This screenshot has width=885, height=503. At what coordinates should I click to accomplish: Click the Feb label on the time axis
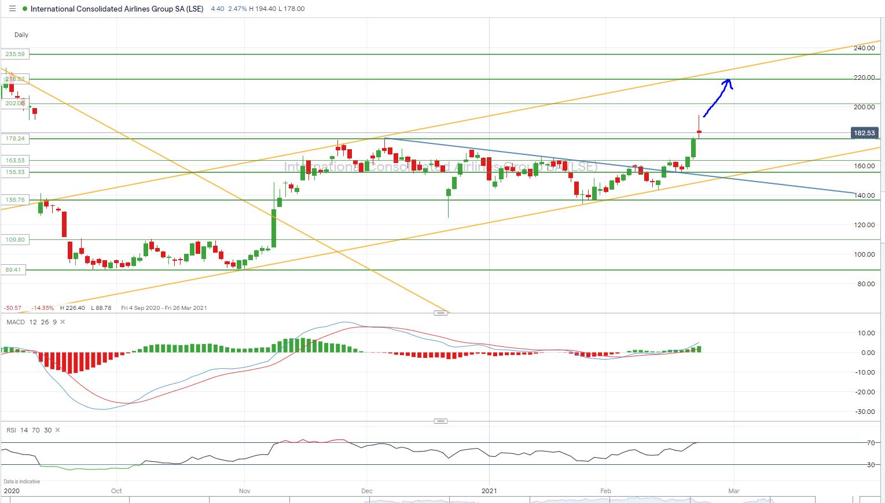pos(605,491)
